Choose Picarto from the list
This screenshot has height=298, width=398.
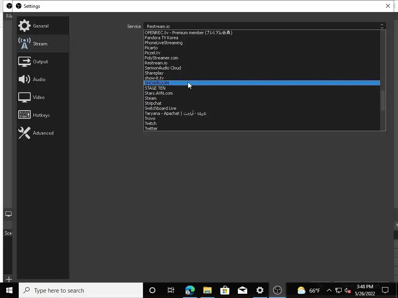click(x=262, y=48)
